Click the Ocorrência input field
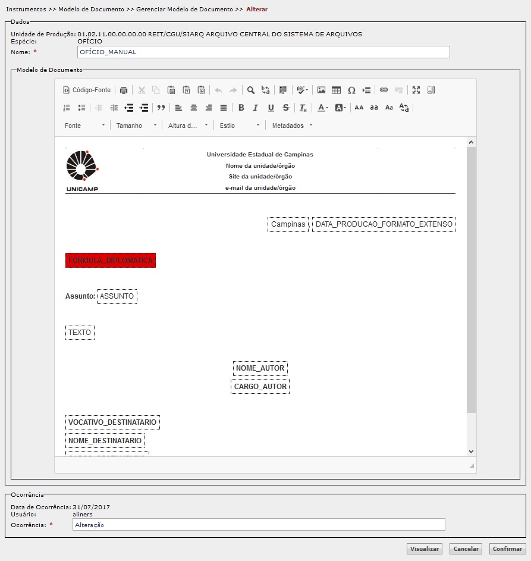The height and width of the screenshot is (561, 531). point(259,525)
